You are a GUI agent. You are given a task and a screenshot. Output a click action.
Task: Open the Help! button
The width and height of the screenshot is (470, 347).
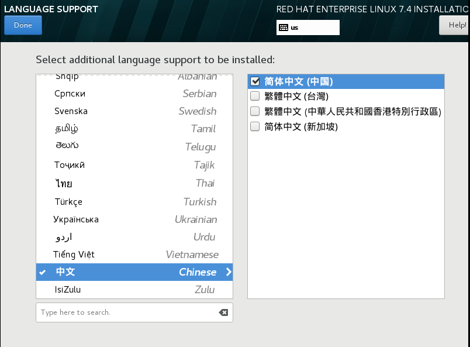454,25
